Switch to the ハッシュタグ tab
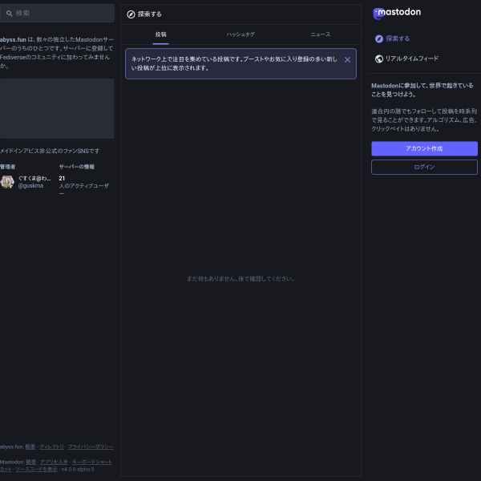 [x=240, y=34]
